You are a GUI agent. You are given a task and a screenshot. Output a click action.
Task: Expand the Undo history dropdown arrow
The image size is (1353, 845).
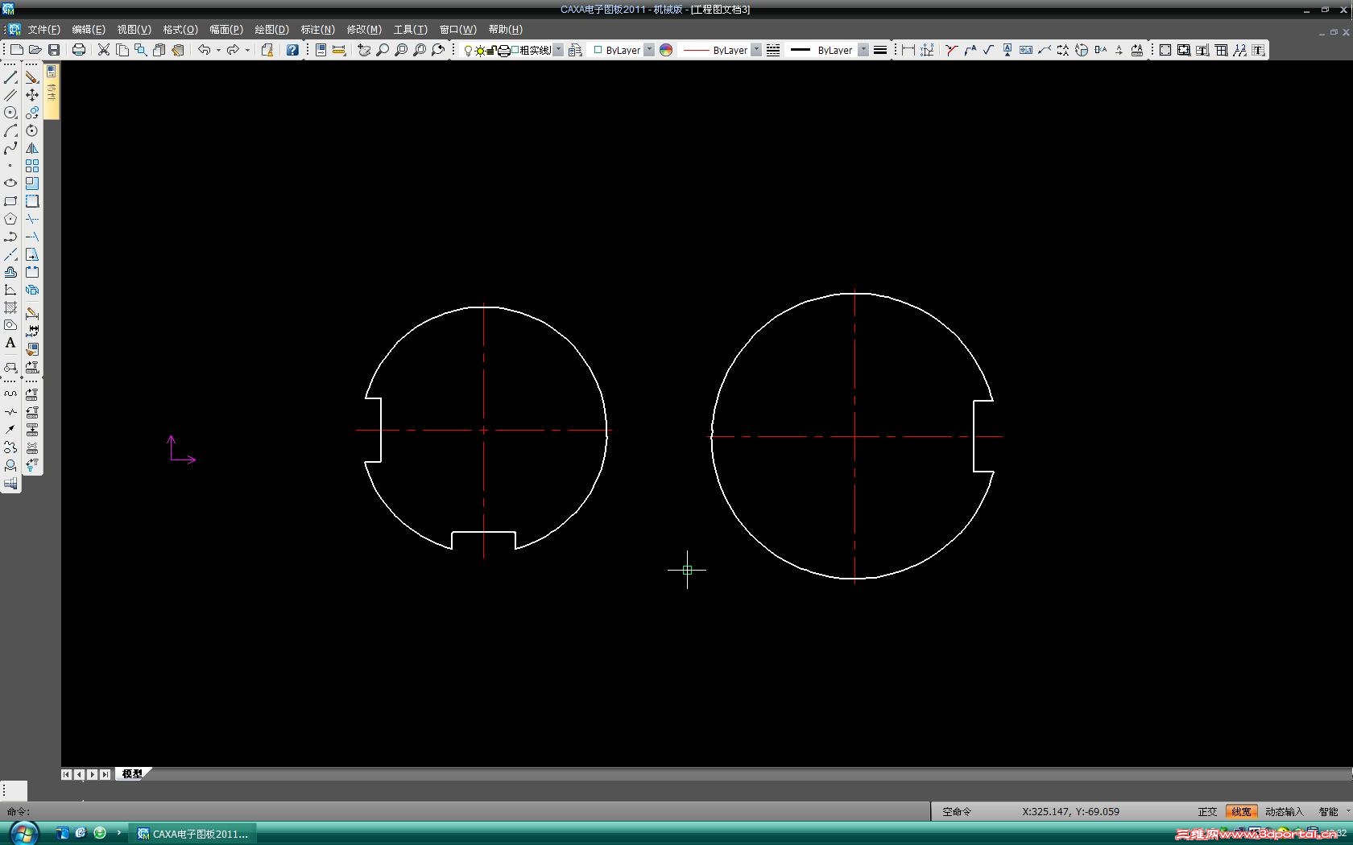coord(218,50)
